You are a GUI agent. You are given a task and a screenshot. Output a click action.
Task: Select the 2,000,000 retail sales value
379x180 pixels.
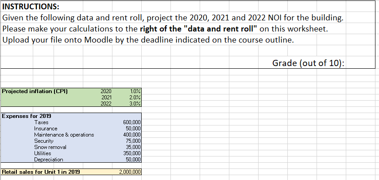pyautogui.click(x=130, y=172)
